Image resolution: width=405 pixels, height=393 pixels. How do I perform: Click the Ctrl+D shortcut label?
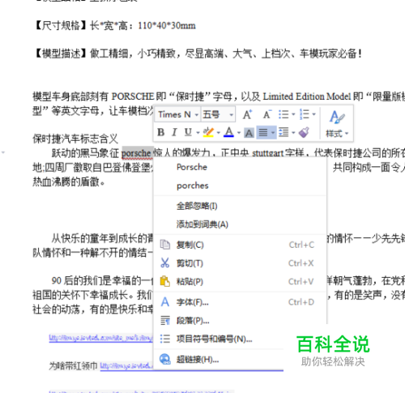[301, 302]
